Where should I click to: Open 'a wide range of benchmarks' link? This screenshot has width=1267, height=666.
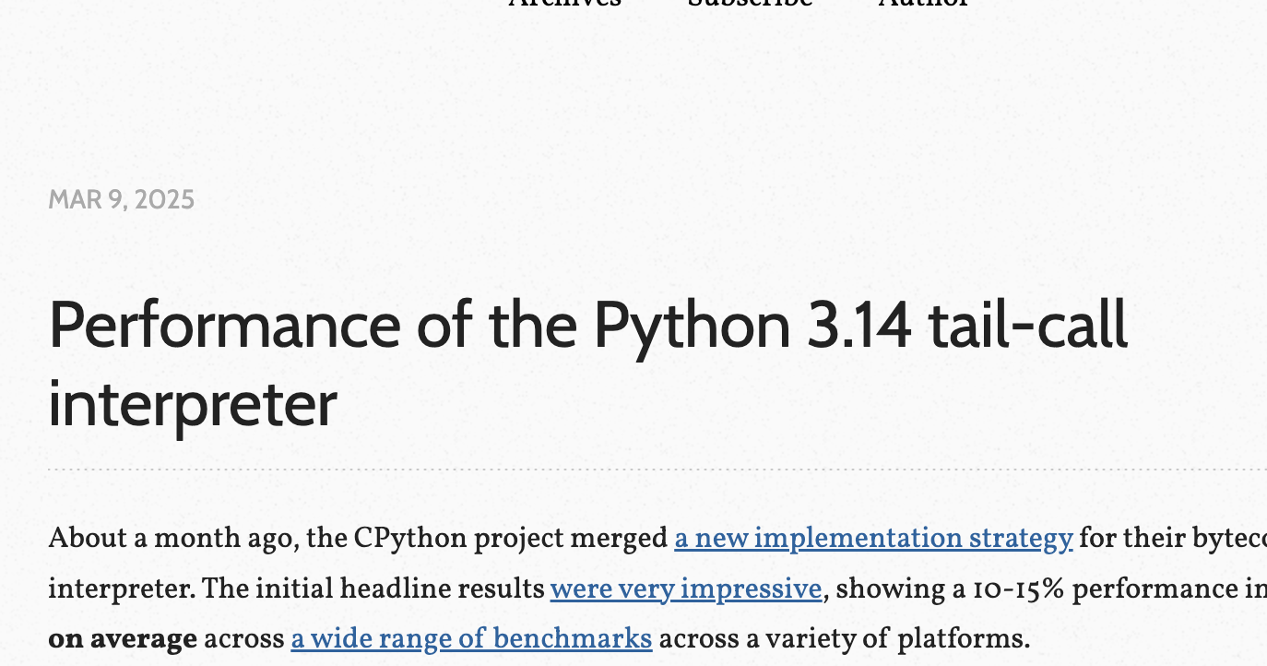coord(471,638)
